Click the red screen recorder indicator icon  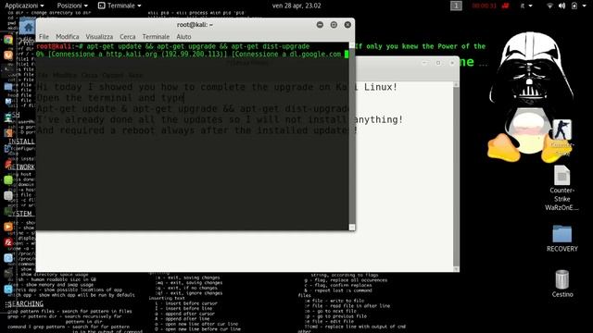(x=505, y=6)
